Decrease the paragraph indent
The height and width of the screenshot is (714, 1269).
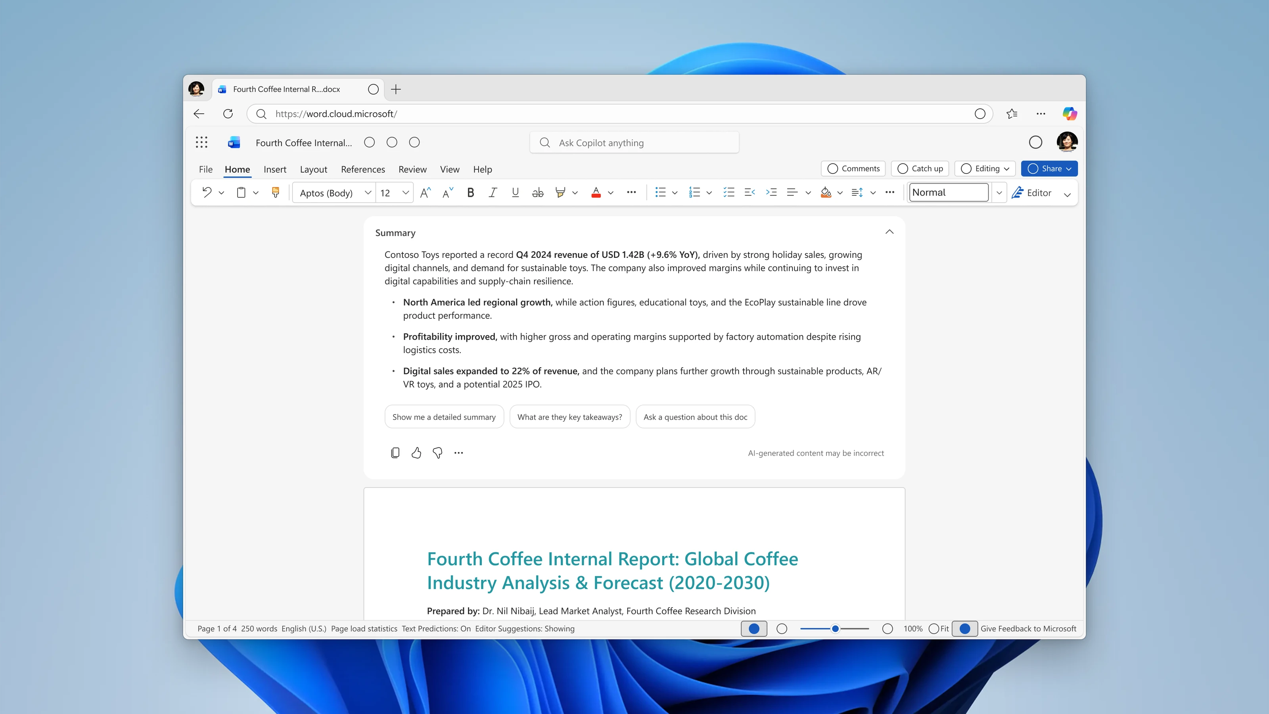(x=750, y=193)
